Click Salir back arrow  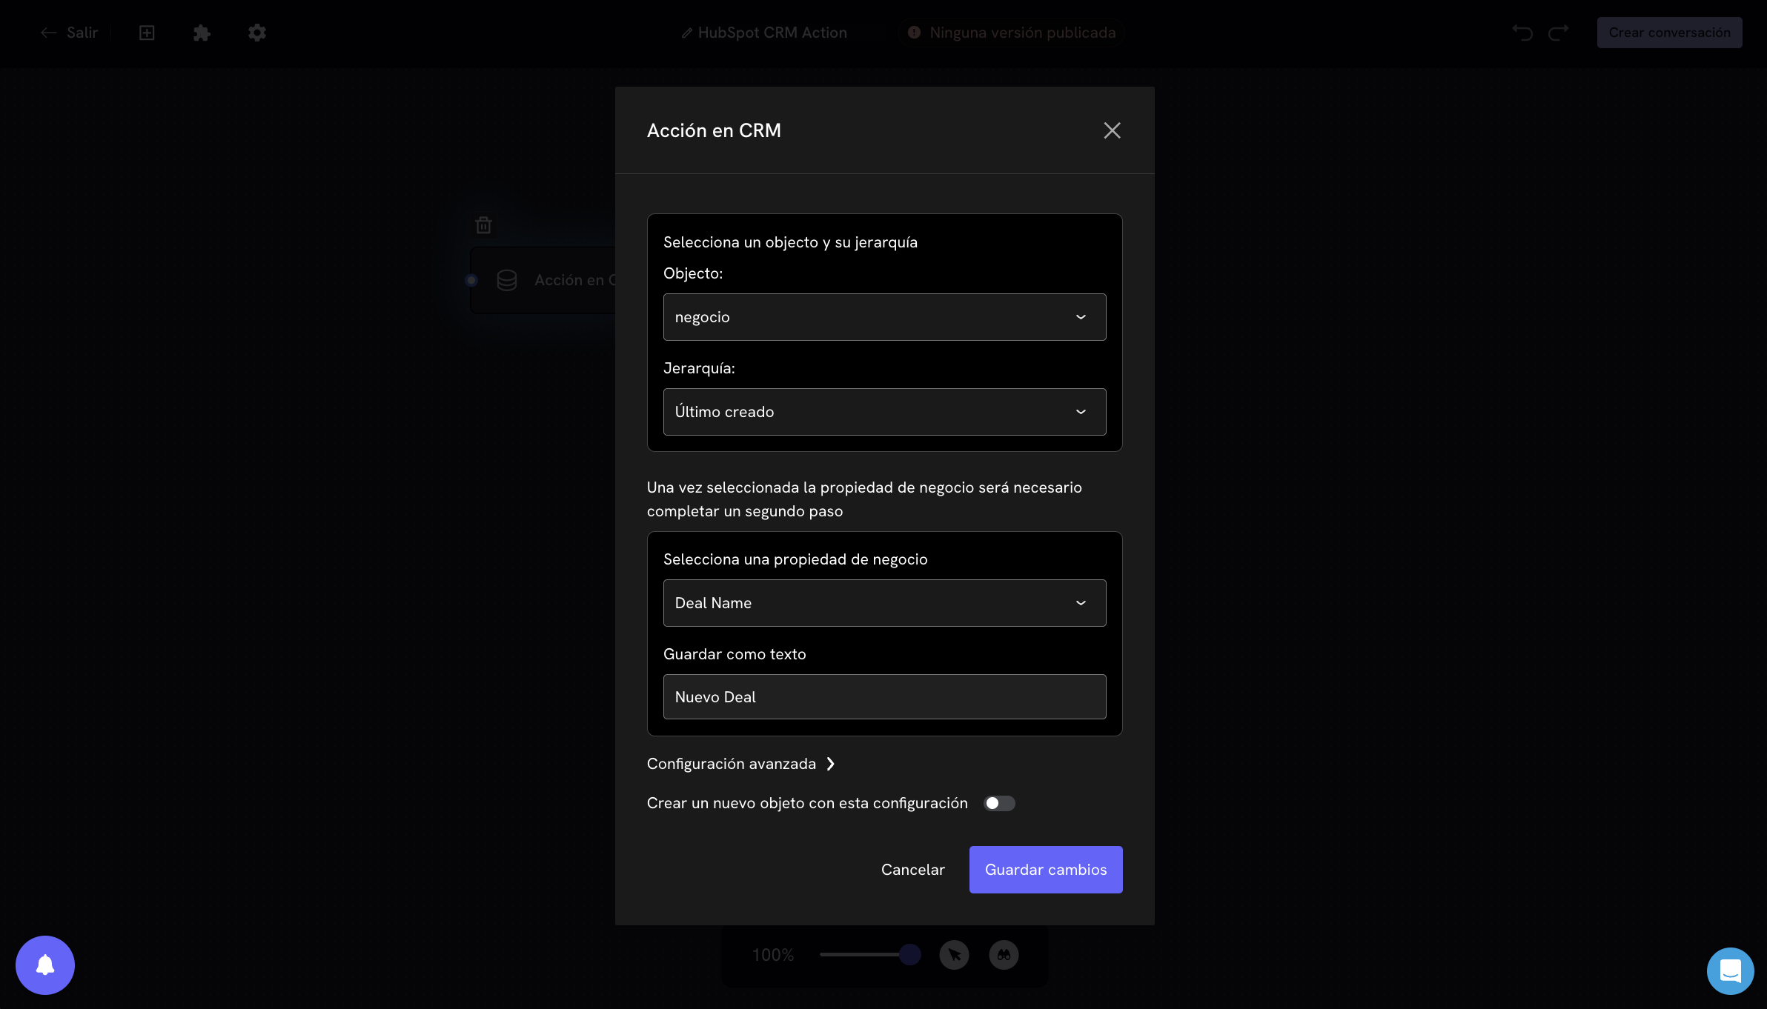click(x=69, y=33)
